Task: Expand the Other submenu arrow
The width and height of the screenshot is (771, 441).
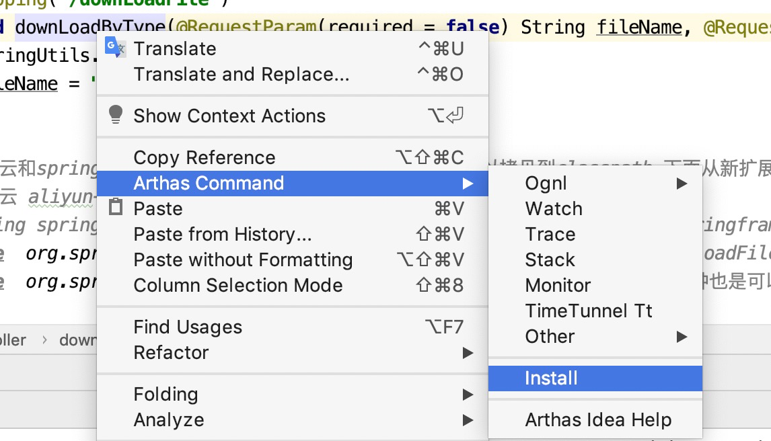Action: (x=682, y=337)
